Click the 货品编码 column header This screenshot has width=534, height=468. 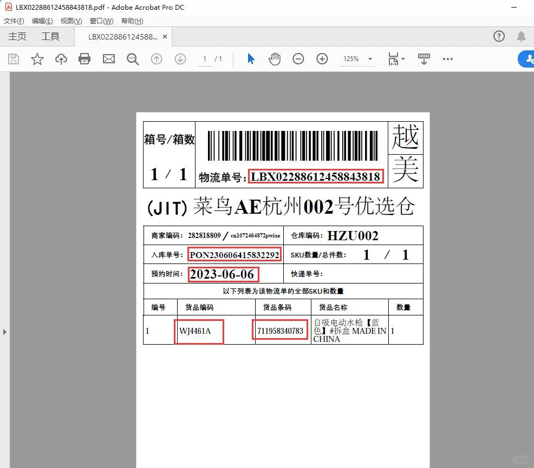199,307
